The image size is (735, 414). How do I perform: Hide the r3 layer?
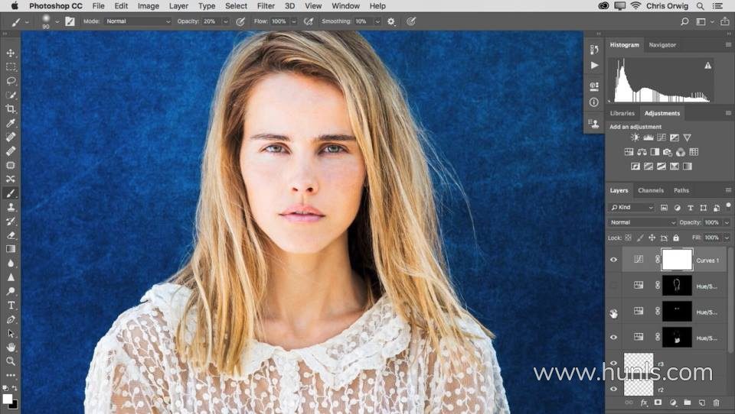pyautogui.click(x=613, y=363)
